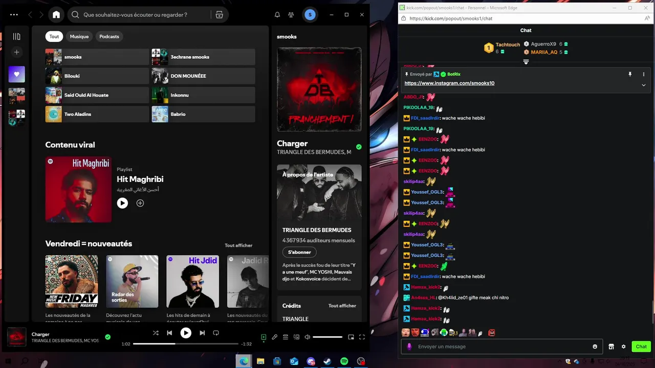The width and height of the screenshot is (655, 368).
Task: Open Radar des sorties playlist cover
Action: [x=132, y=282]
